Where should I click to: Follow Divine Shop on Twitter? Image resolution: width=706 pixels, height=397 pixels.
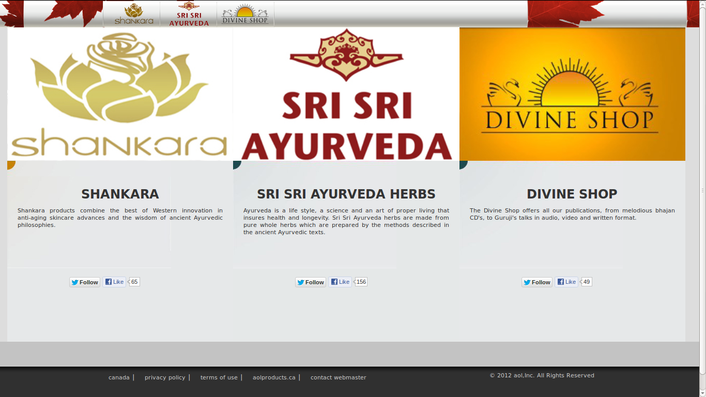(537, 282)
